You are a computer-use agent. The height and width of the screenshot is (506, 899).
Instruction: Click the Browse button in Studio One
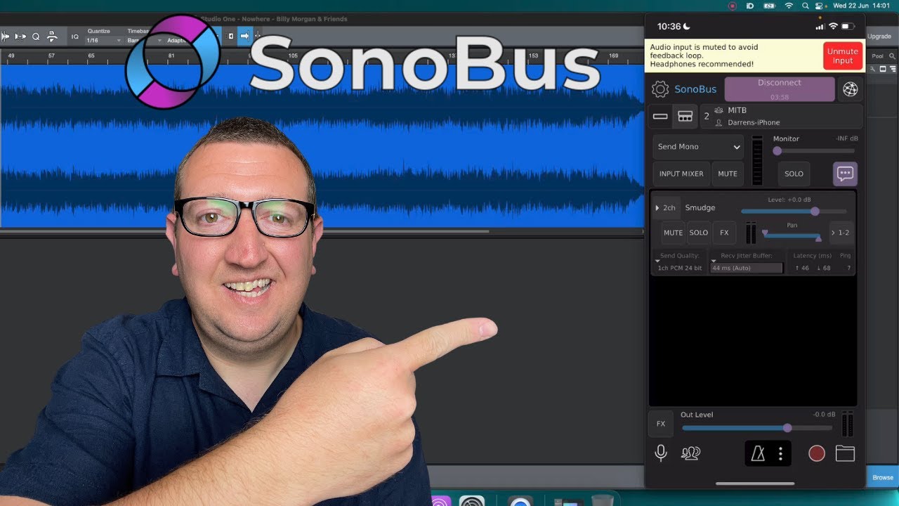[x=883, y=477]
